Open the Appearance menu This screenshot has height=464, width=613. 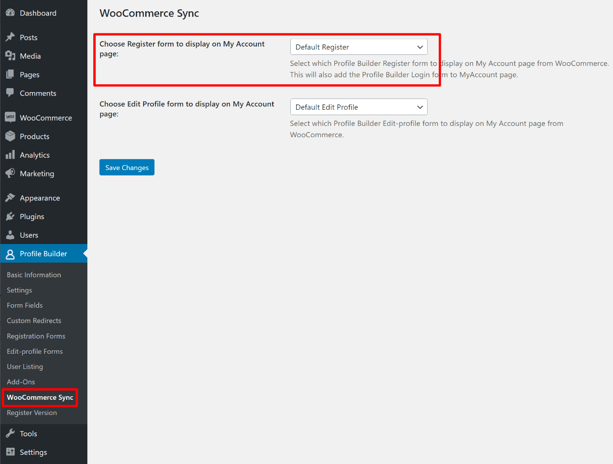[x=44, y=198]
